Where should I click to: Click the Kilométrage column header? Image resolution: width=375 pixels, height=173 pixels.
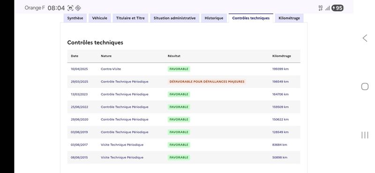pyautogui.click(x=282, y=56)
